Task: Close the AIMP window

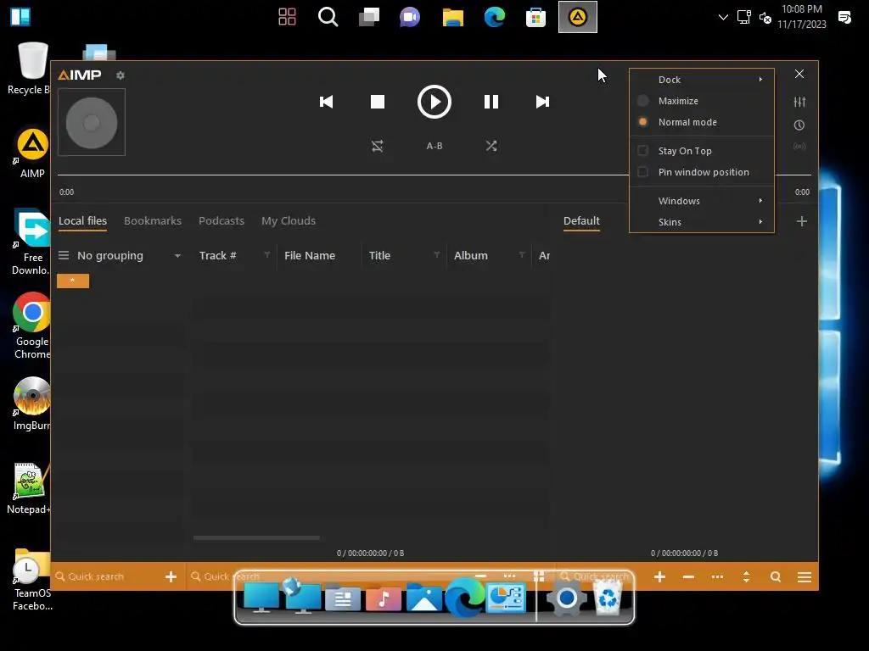Action: [799, 74]
